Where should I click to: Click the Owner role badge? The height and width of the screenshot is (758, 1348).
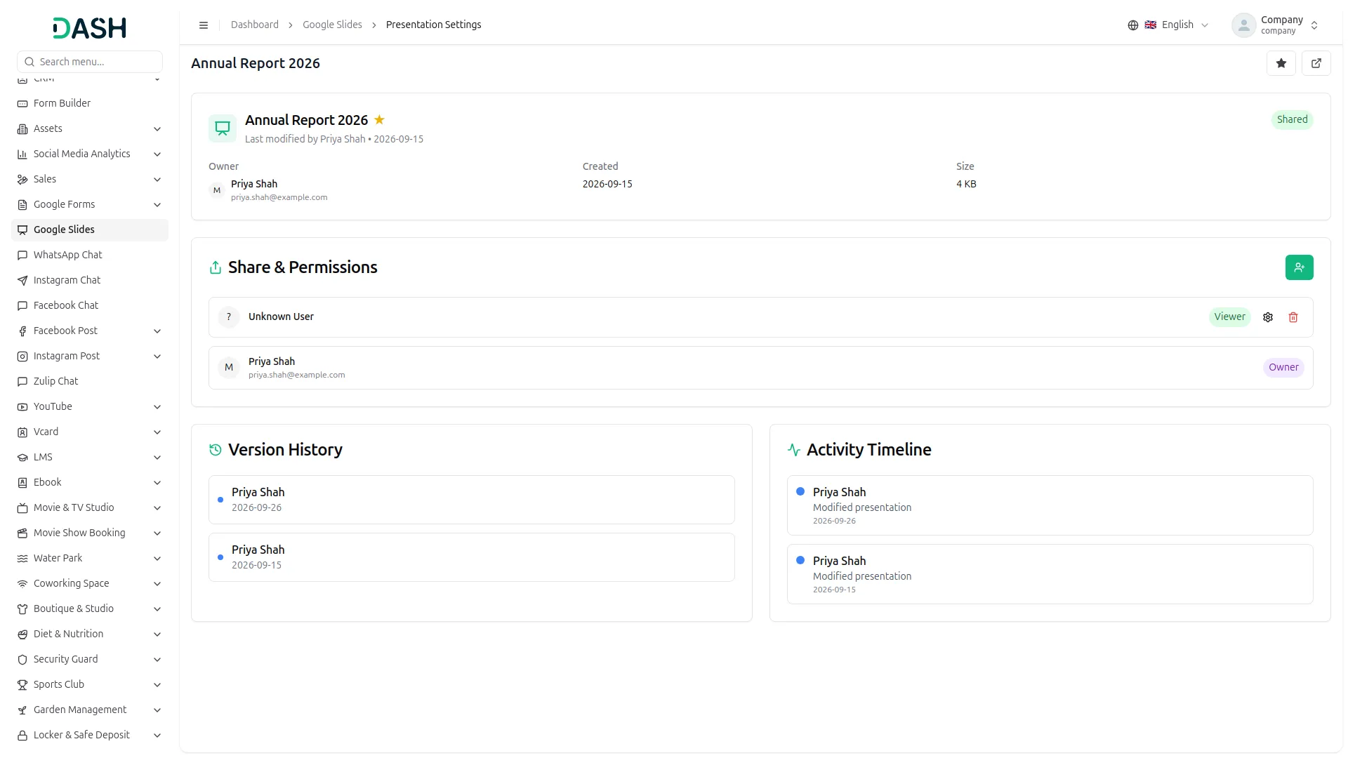point(1283,367)
